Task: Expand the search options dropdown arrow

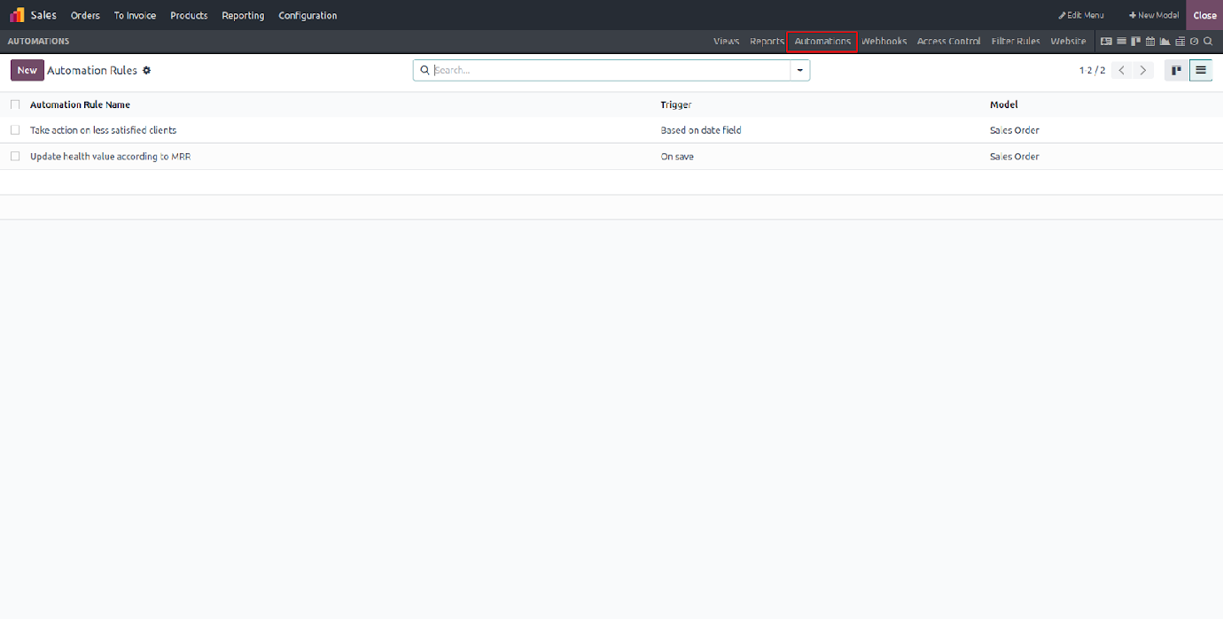Action: pyautogui.click(x=800, y=70)
